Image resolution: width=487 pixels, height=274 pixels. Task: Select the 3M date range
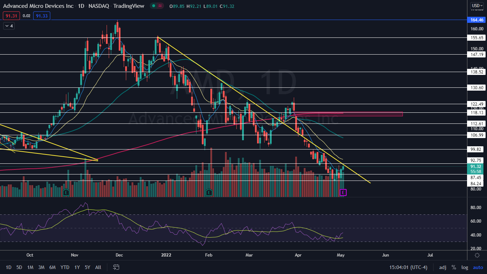(x=41, y=267)
